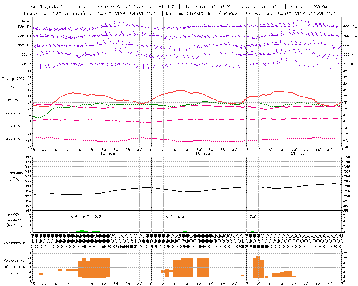Viewport: 358px width, 286px height.
Task: Click the pink dotted legend line under "500 гПа"
Action: (x=12, y=142)
